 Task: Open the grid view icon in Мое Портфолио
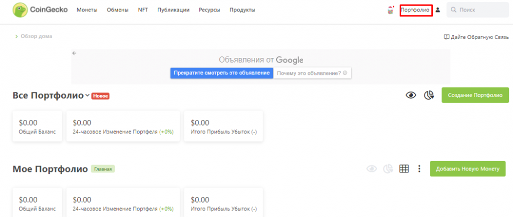coord(404,169)
